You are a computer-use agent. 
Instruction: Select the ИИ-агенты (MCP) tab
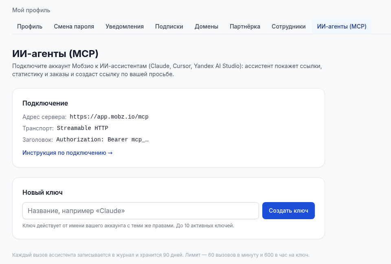(342, 26)
